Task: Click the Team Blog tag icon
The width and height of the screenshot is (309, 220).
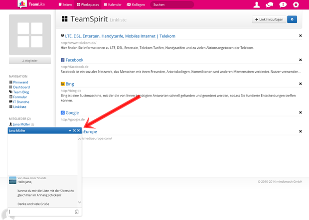Action: tap(10, 92)
